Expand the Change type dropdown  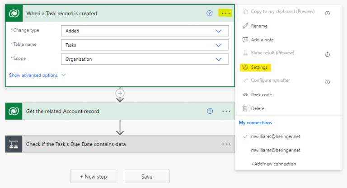tap(219, 31)
